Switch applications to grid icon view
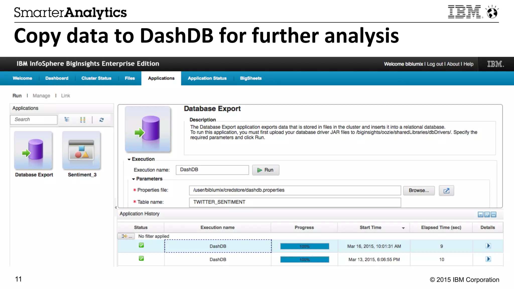 click(x=83, y=120)
